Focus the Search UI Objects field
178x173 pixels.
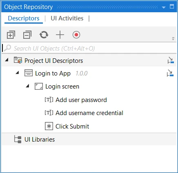pos(89,48)
